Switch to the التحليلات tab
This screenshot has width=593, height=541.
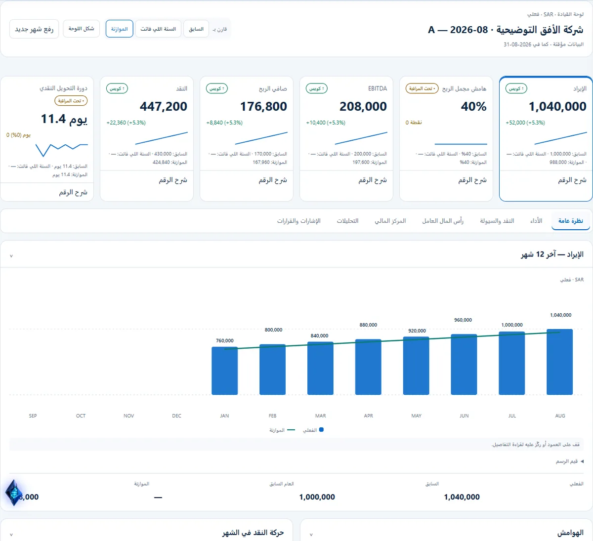[x=348, y=221]
